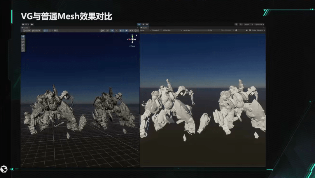Toggle Persp projection label under gizmo
The image size is (315, 178).
coord(132,46)
